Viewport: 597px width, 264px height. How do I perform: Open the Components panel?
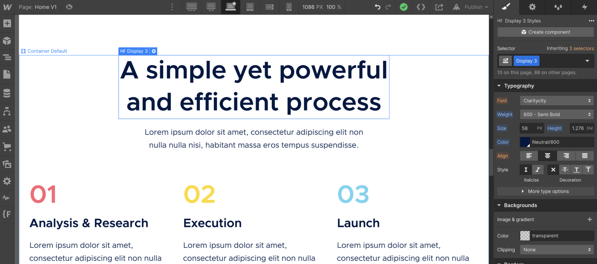pos(7,41)
